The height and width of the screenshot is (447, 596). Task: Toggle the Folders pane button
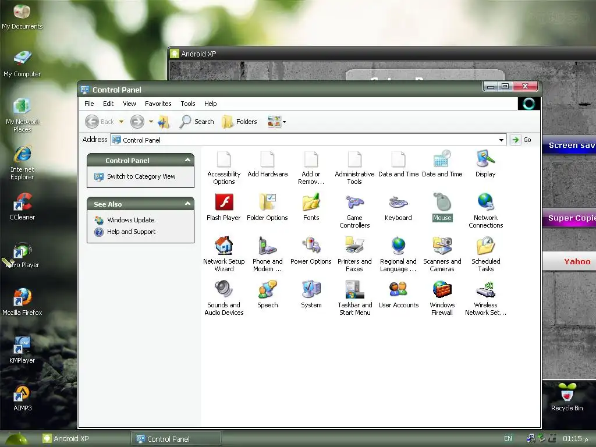pos(239,122)
